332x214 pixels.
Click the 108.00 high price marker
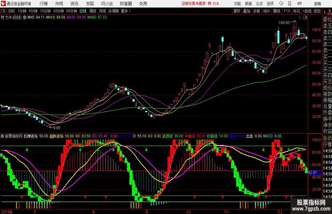(x=284, y=23)
